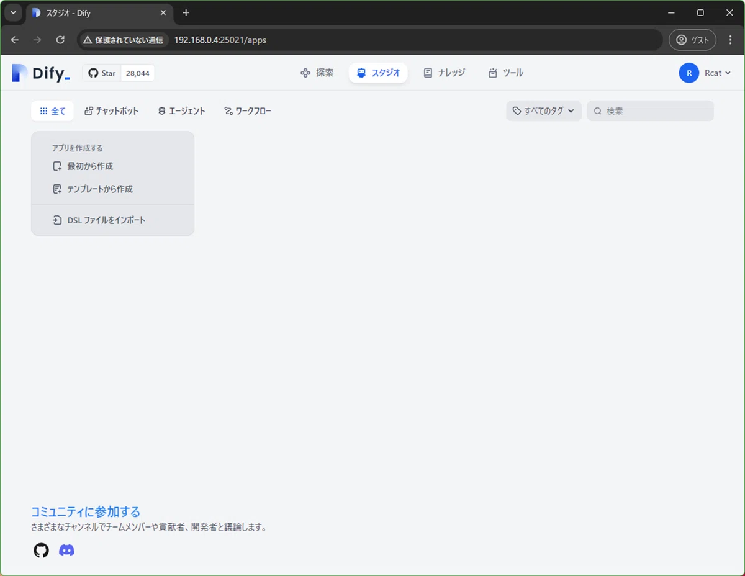The width and height of the screenshot is (745, 576).
Task: Open the ツール tab
Action: click(x=505, y=73)
